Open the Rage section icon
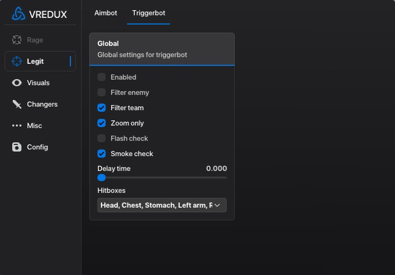This screenshot has height=275, width=395. pos(17,40)
